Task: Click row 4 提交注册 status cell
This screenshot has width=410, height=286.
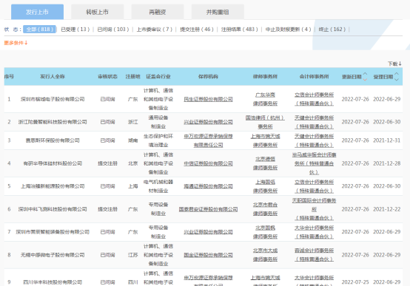Action: tap(107, 163)
